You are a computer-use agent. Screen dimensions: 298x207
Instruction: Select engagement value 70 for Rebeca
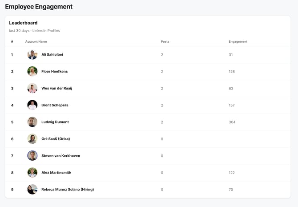pos(231,190)
